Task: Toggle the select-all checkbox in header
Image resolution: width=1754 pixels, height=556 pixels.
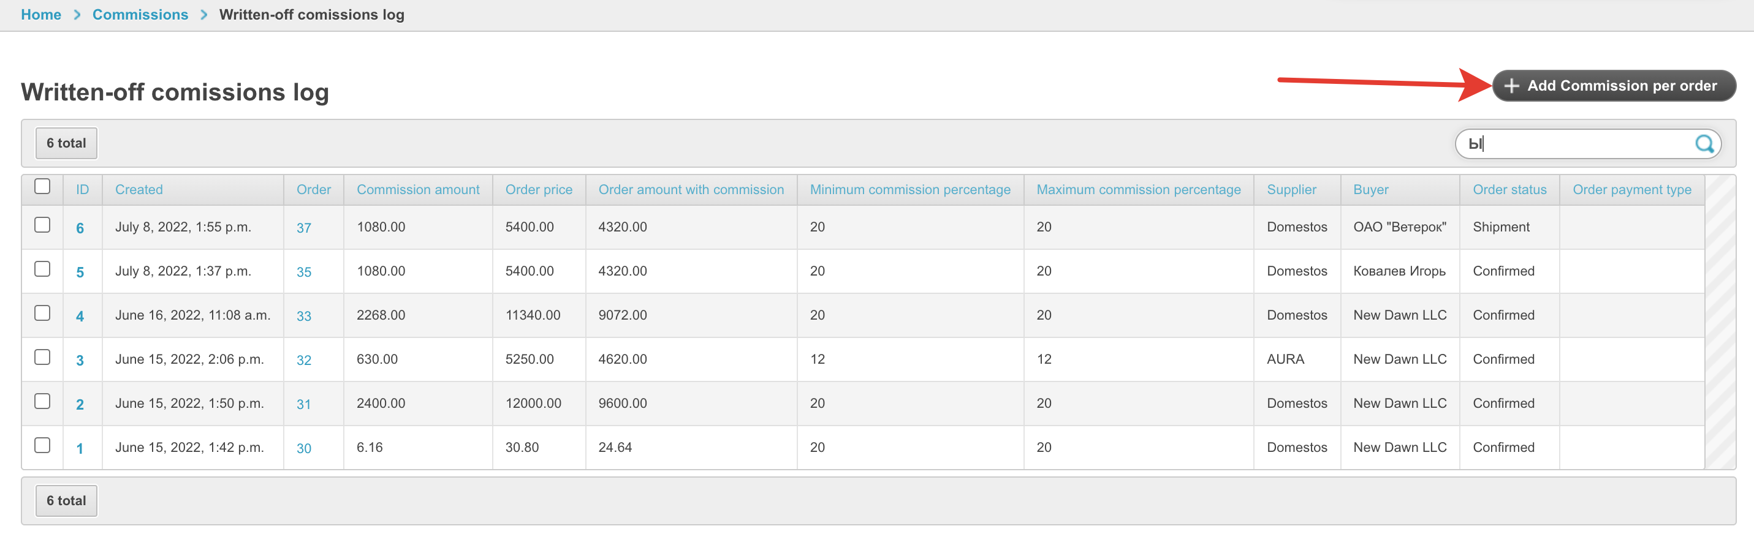Action: click(42, 187)
